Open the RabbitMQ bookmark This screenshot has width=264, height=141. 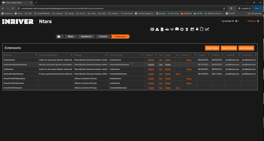(x=186, y=13)
